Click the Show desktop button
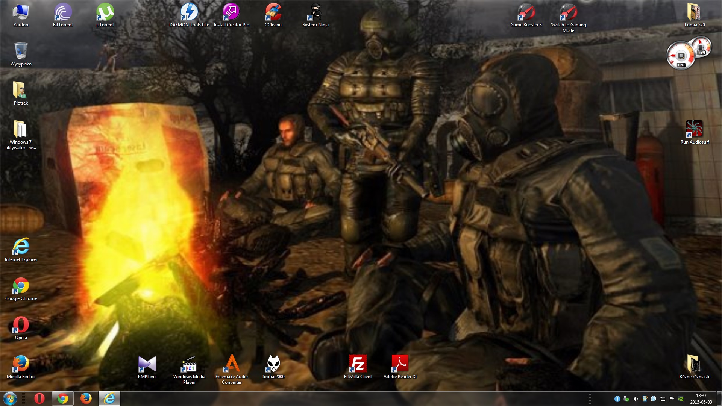 (719, 398)
